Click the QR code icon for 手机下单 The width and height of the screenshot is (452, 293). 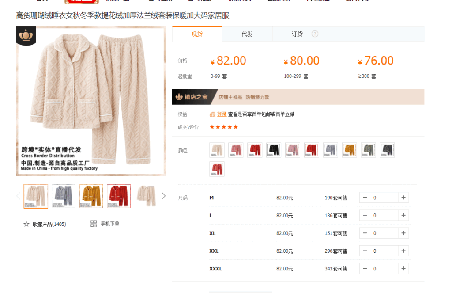[x=94, y=224]
